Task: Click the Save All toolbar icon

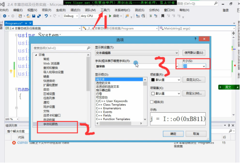Action: tap(39, 16)
